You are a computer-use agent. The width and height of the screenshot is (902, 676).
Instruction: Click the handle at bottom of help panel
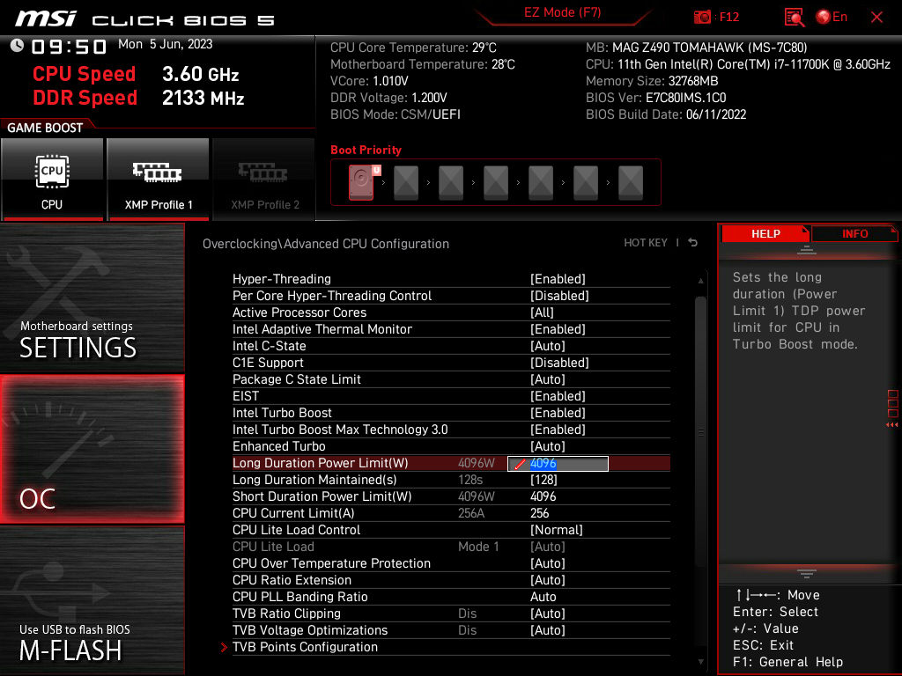807,574
